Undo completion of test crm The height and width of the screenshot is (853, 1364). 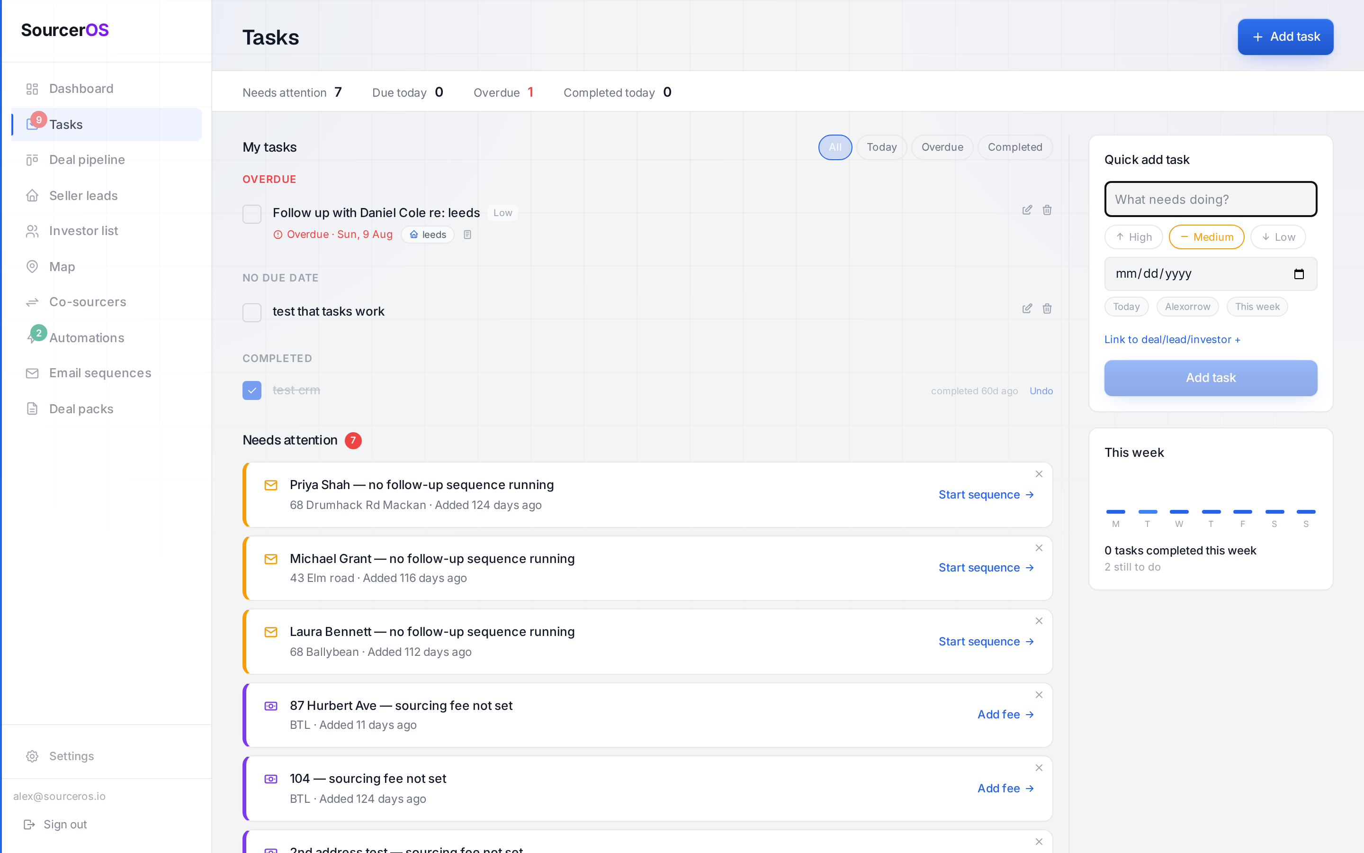point(1041,391)
